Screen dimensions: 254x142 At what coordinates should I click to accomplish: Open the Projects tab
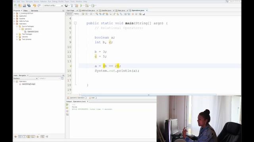pyautogui.click(x=17, y=11)
